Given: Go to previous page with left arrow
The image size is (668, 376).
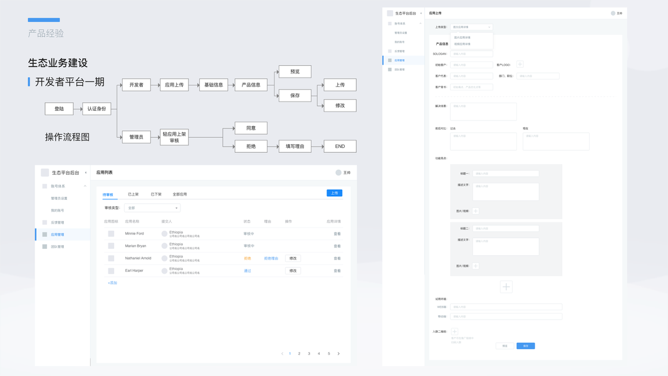Looking at the screenshot, I should [282, 353].
